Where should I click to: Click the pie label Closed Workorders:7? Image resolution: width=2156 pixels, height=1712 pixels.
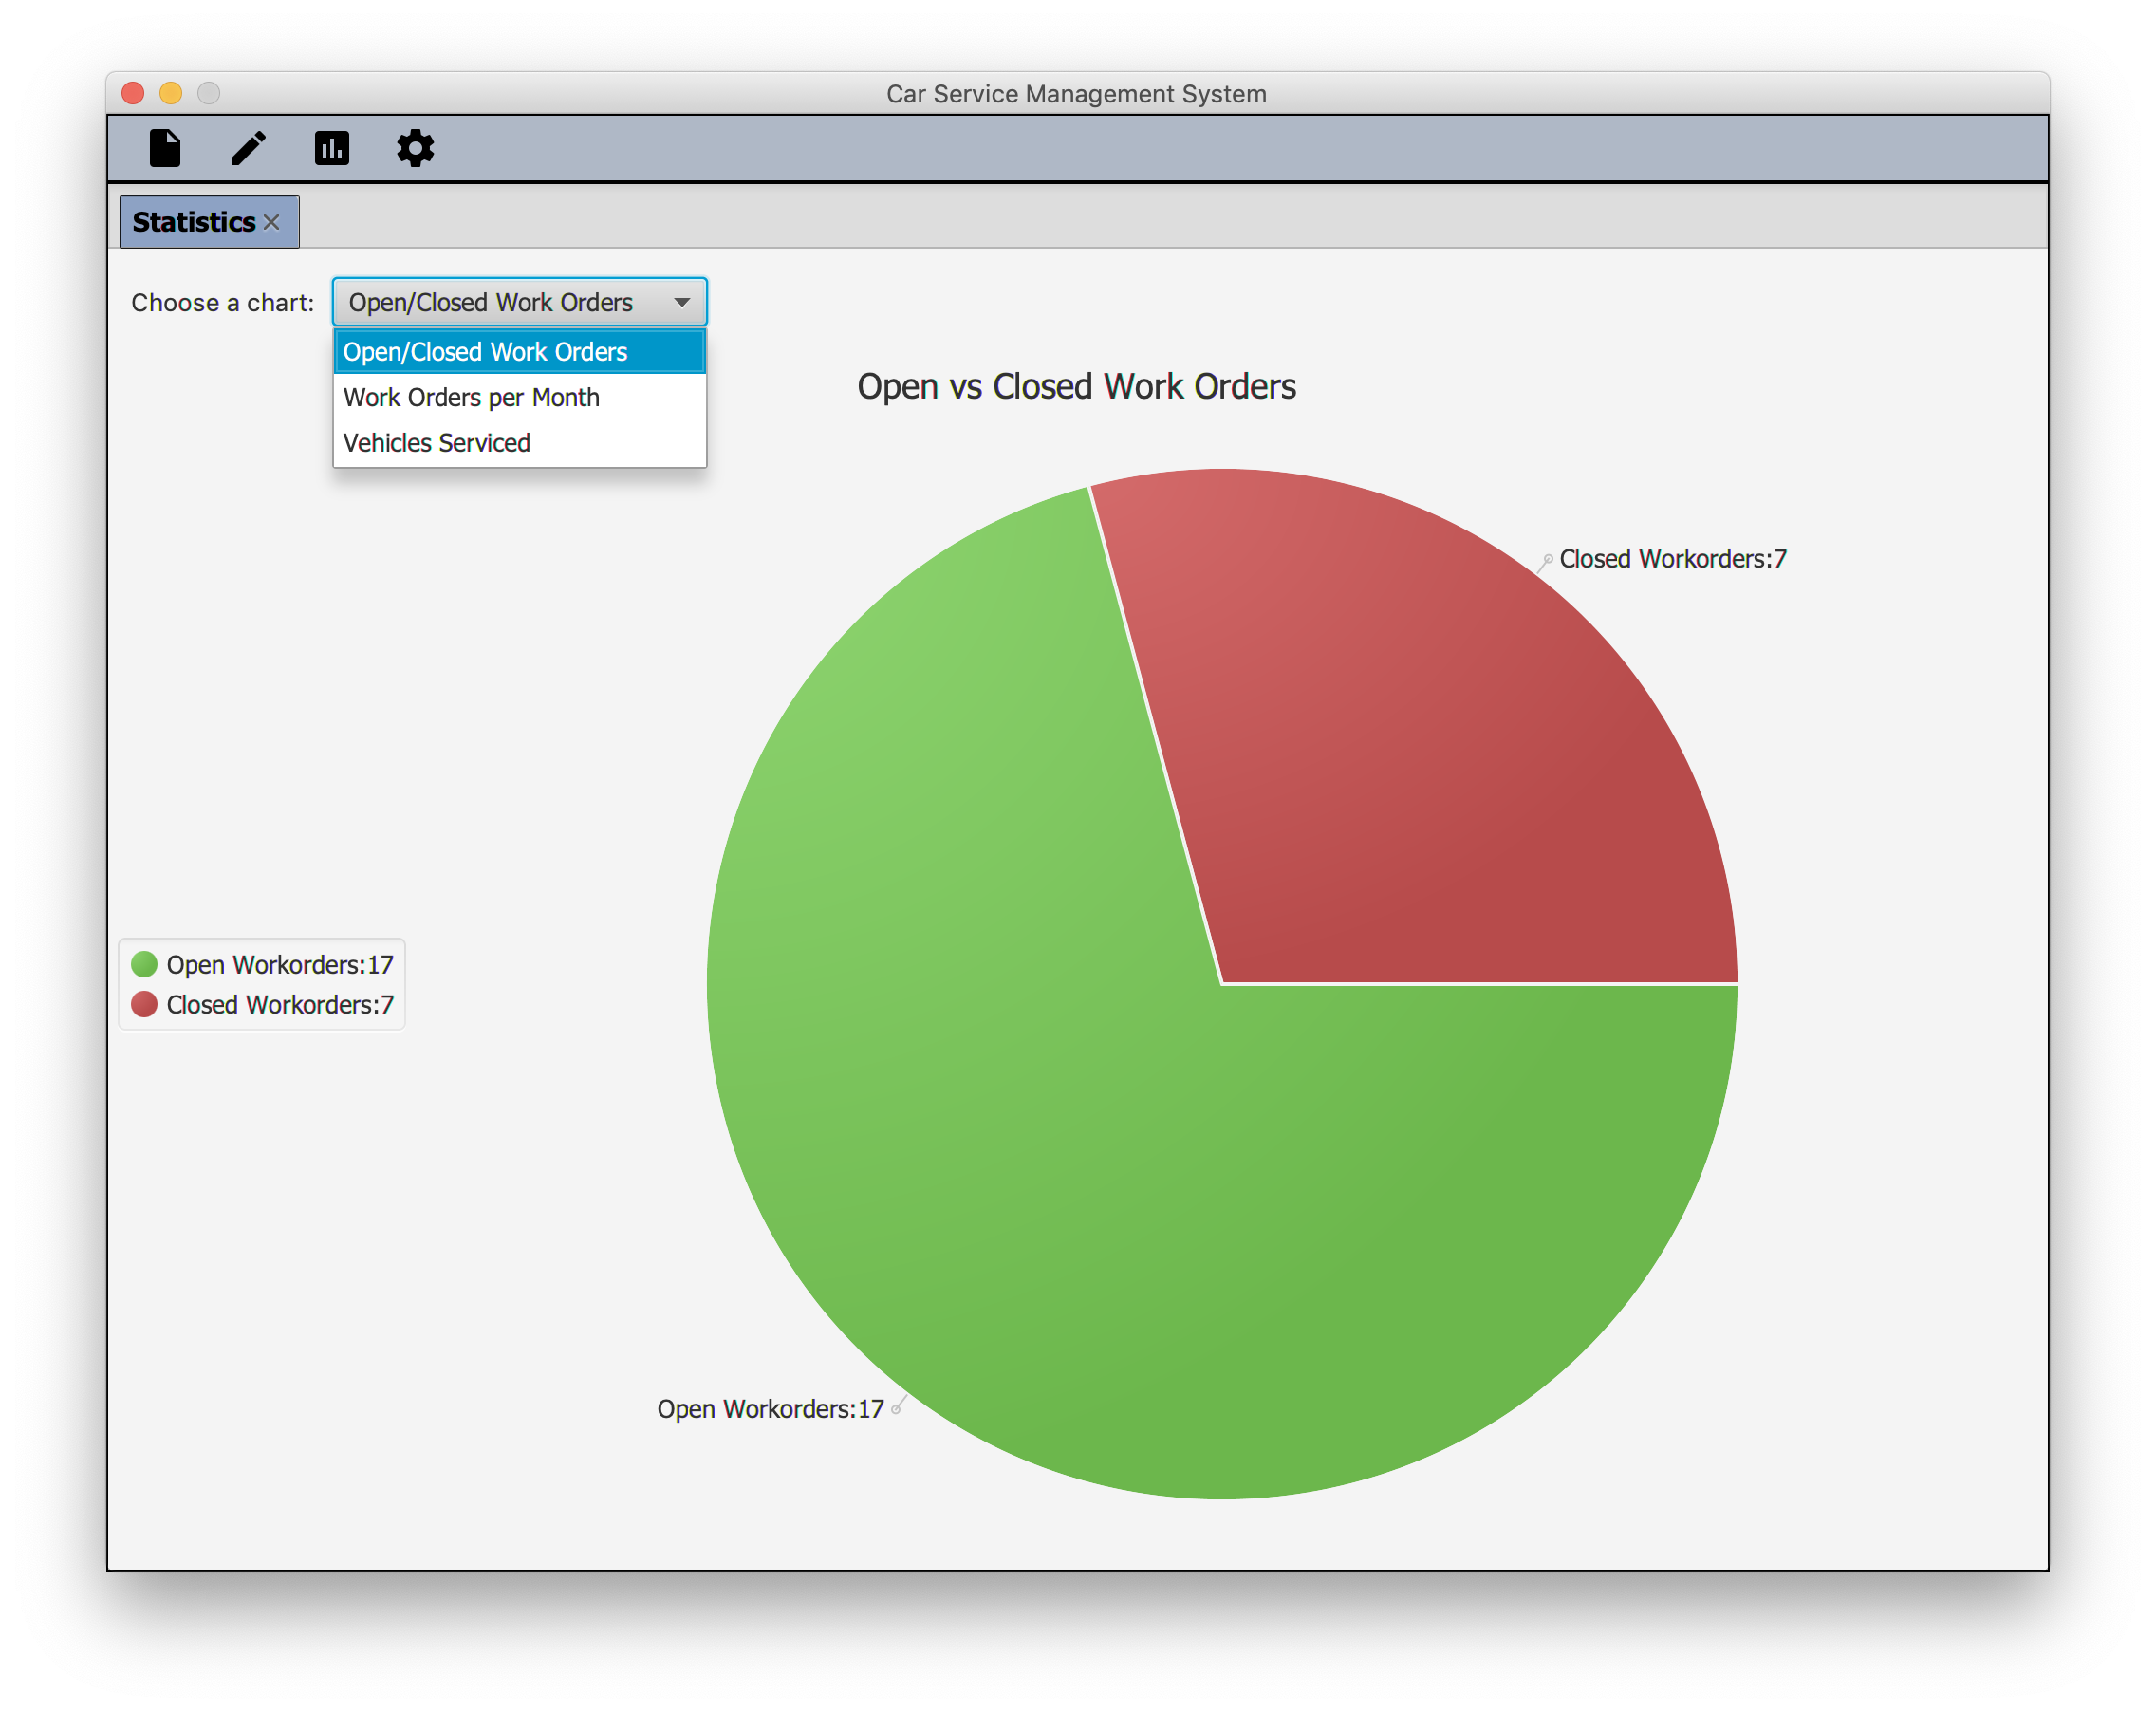point(1673,559)
